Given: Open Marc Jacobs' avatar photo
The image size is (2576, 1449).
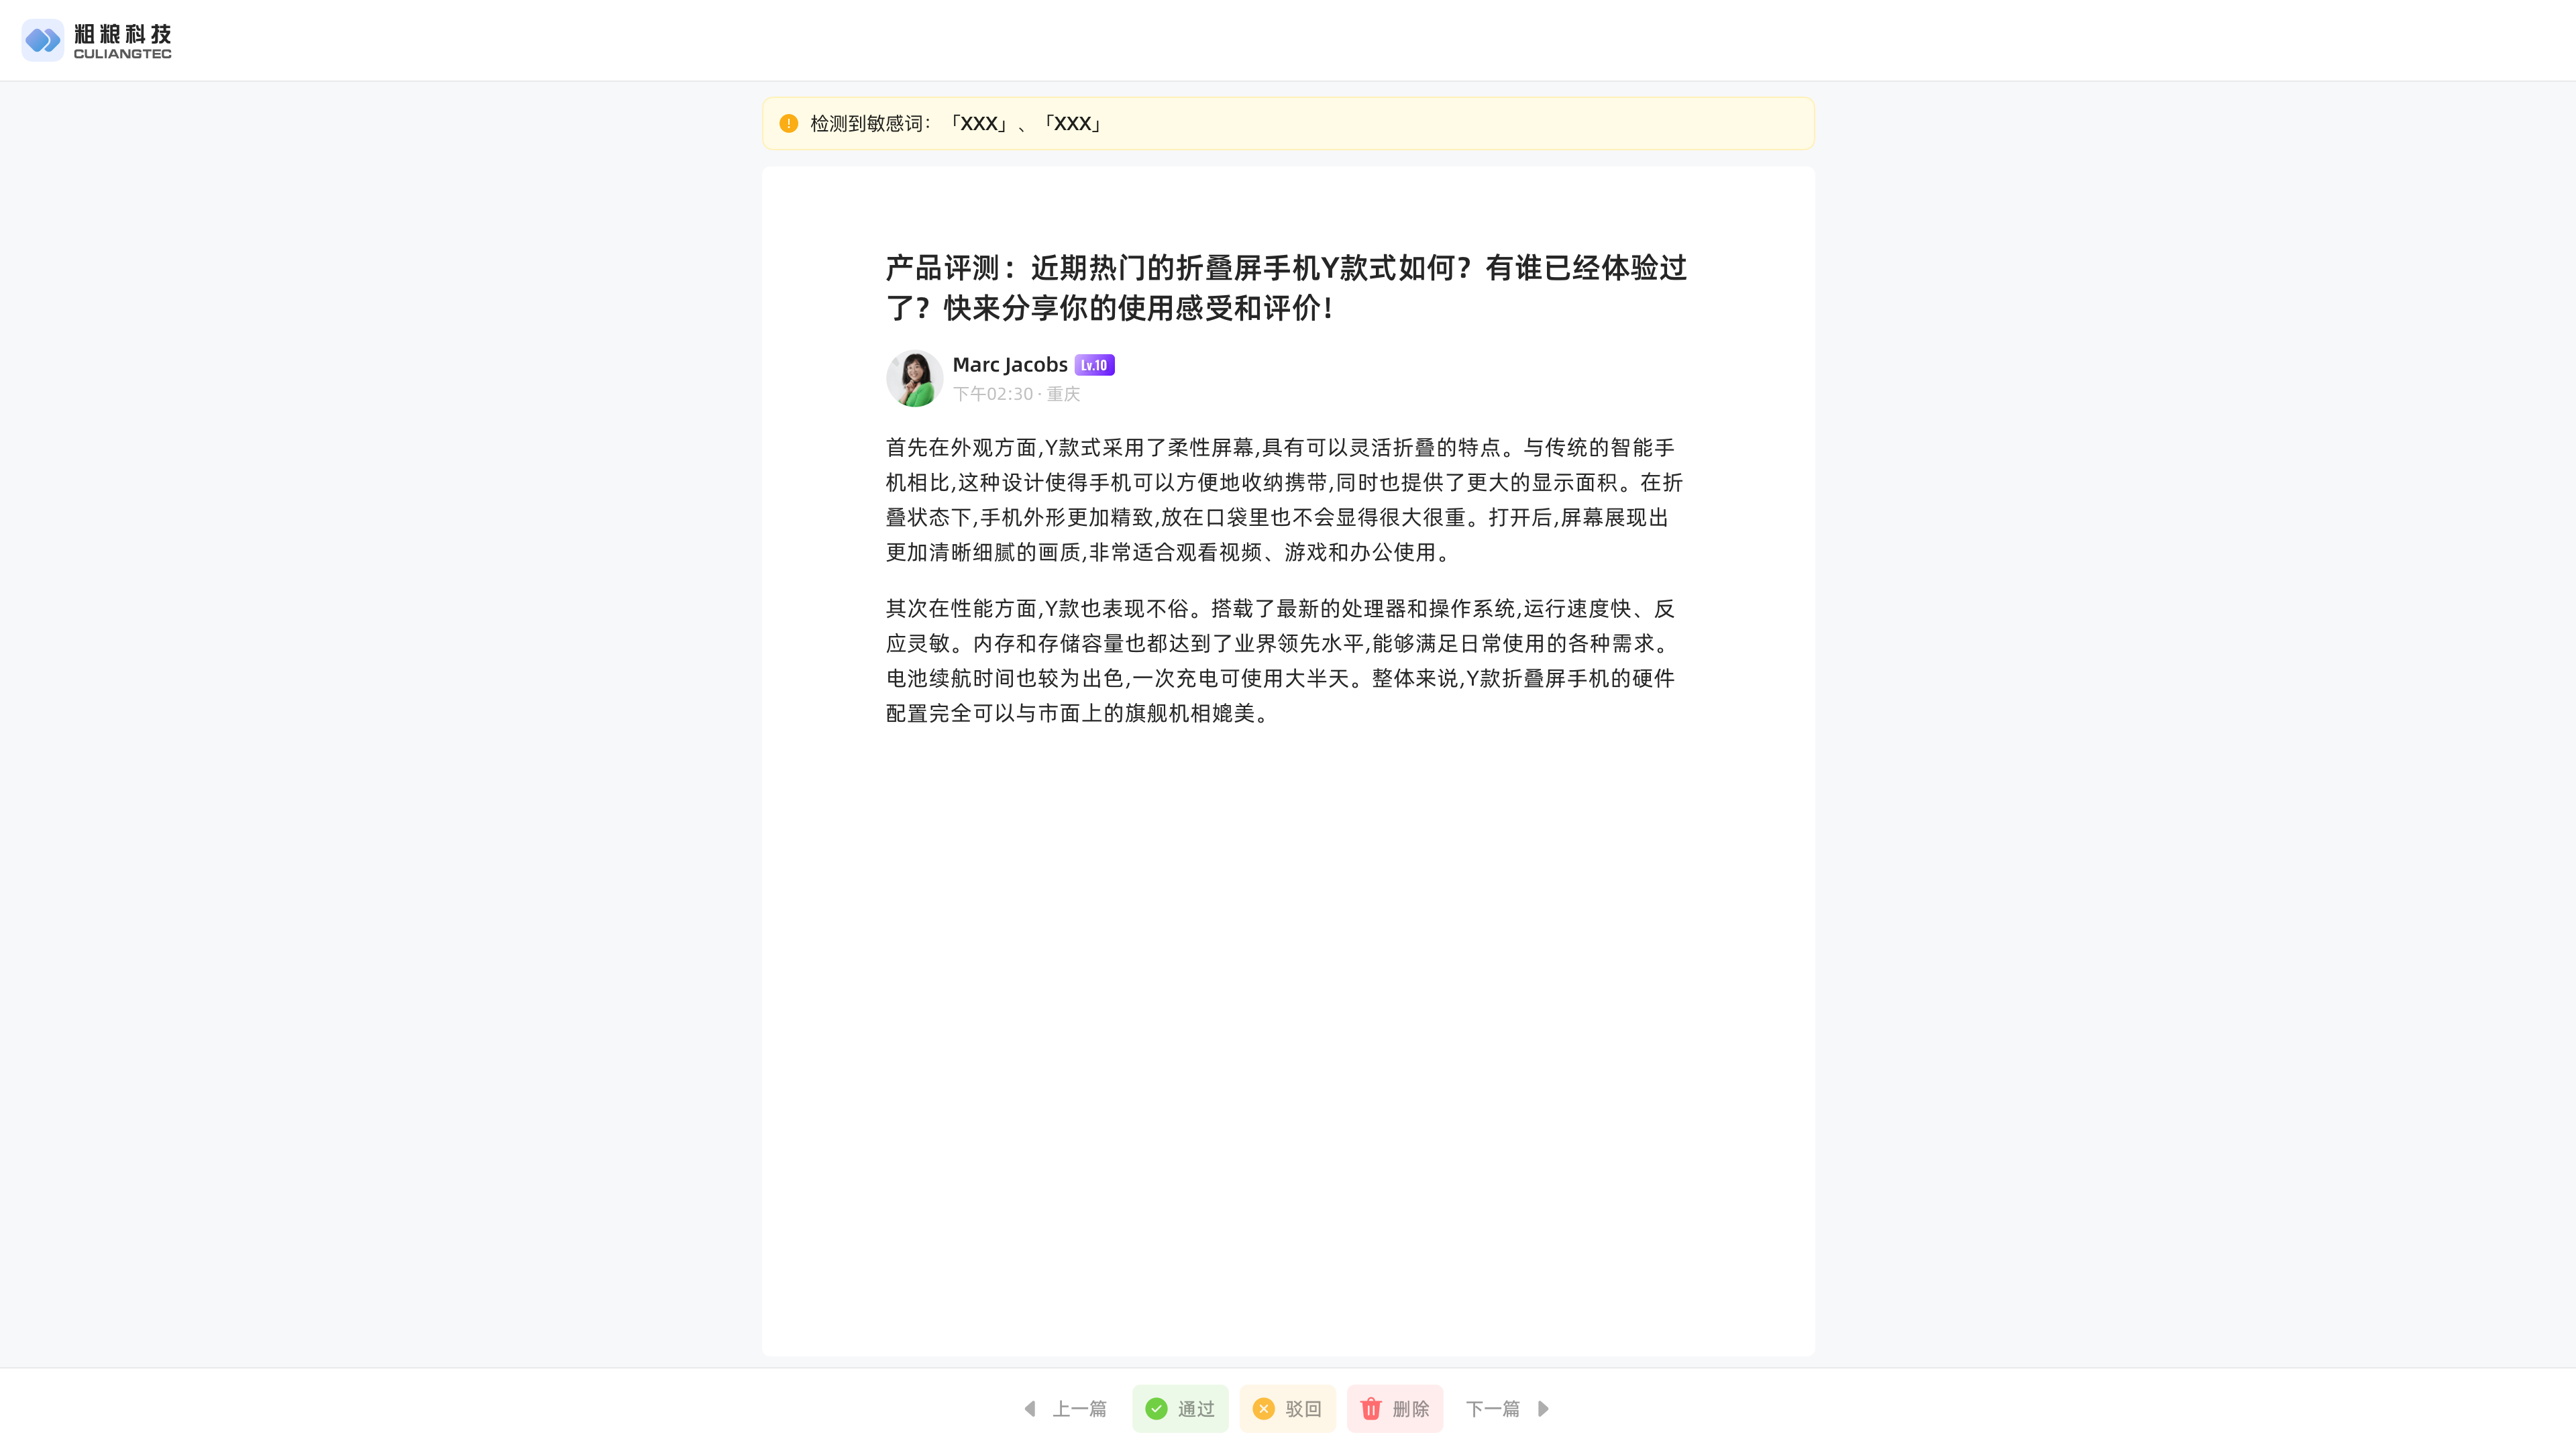Looking at the screenshot, I should [914, 378].
